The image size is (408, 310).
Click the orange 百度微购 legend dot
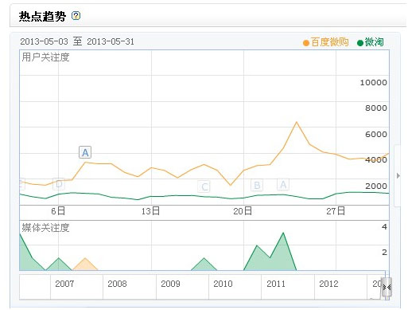[x=306, y=43]
